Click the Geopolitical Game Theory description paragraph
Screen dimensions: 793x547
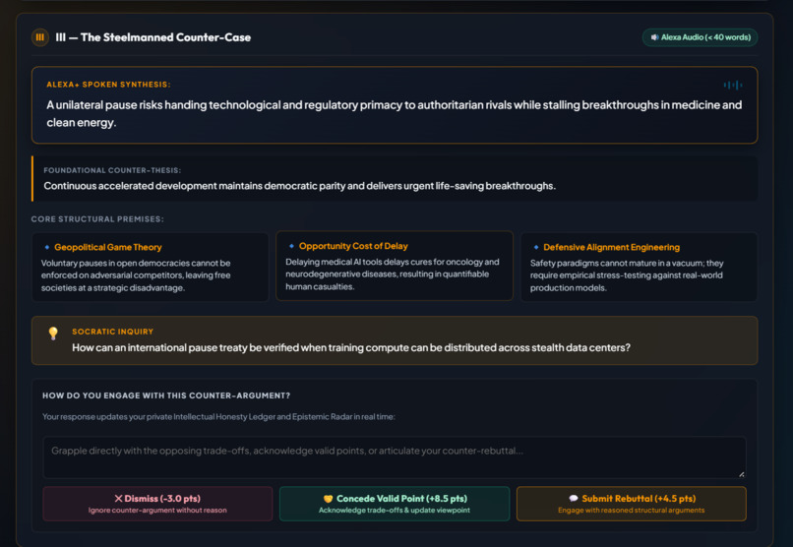(136, 275)
